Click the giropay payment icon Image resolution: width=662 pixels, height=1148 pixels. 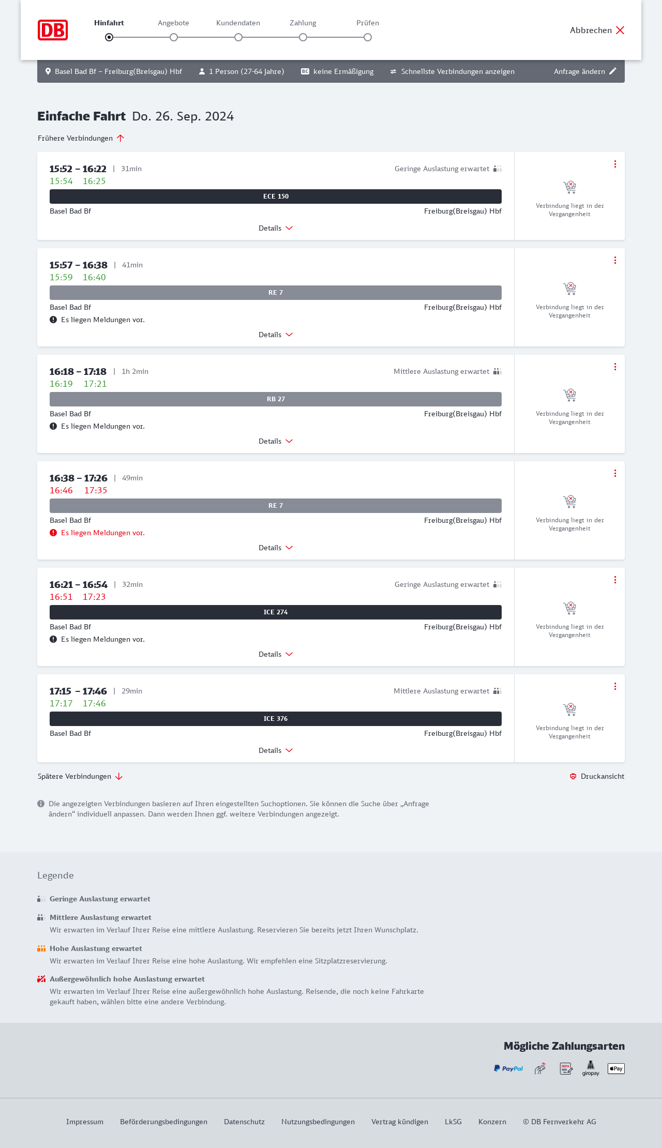(x=591, y=1068)
